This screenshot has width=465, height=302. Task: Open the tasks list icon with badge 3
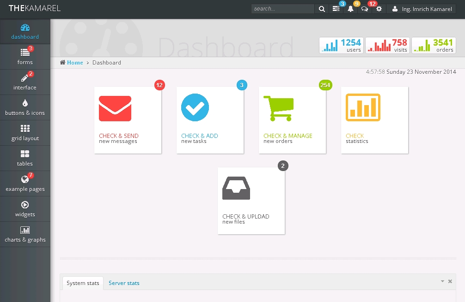point(336,9)
